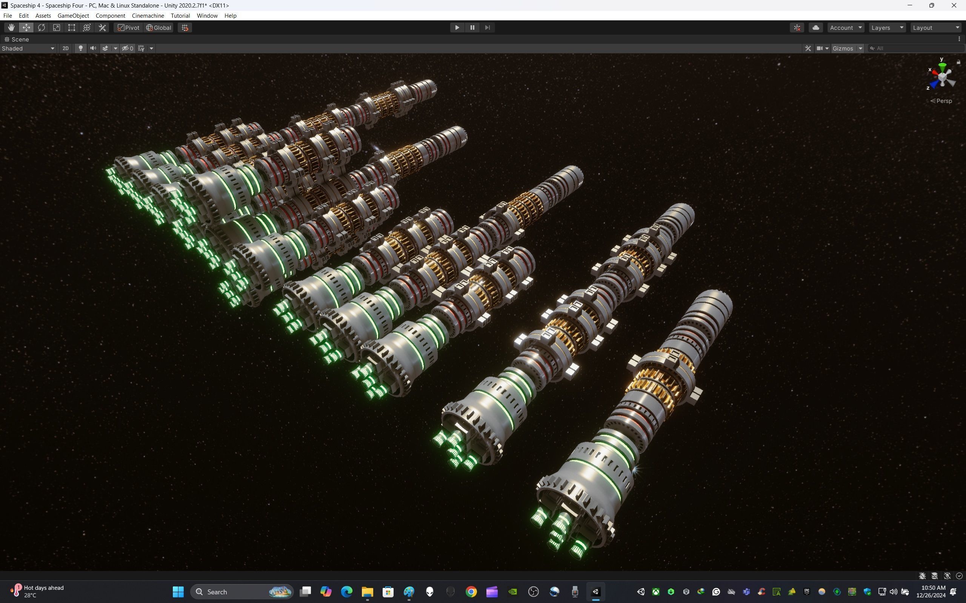Toggle 2D view mode

click(x=65, y=48)
